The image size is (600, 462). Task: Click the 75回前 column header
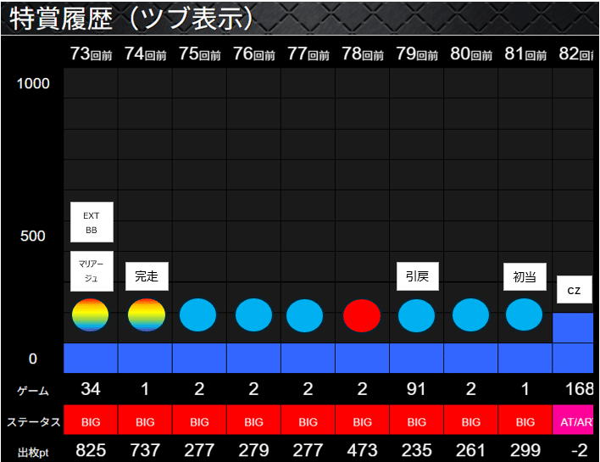pyautogui.click(x=200, y=54)
